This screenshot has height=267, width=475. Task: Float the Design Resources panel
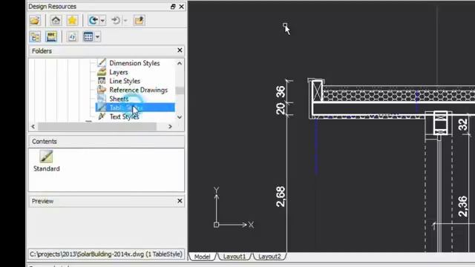pos(173,7)
